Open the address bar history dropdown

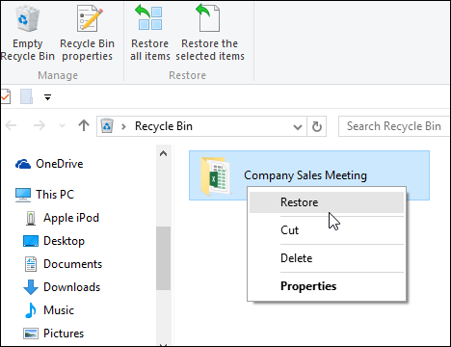point(298,127)
